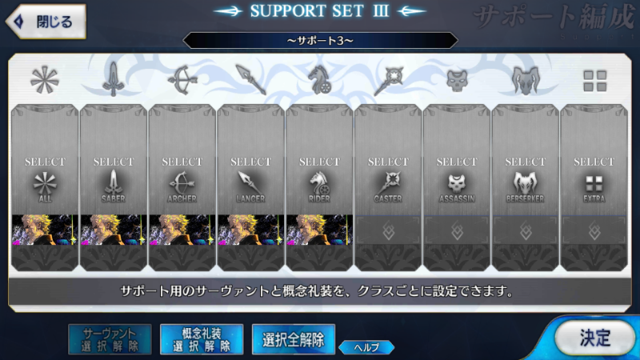Screen dimensions: 640x360
Task: Click the 選択全解除 clear all button
Action: [294, 339]
